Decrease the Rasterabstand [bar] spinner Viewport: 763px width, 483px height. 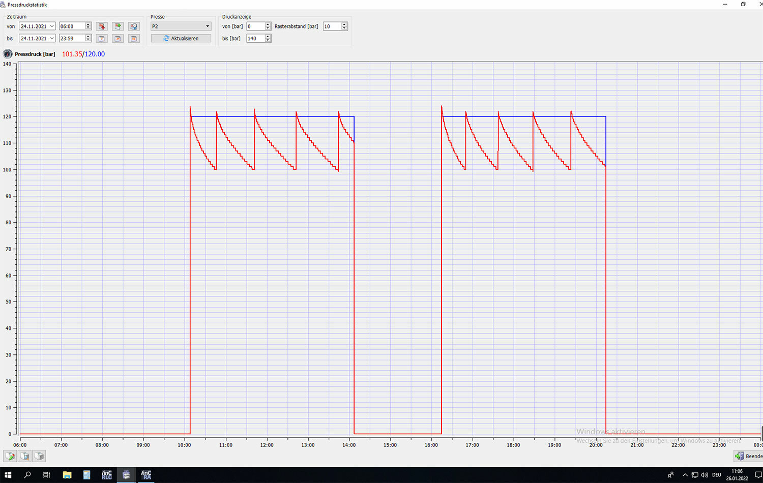[x=344, y=28]
